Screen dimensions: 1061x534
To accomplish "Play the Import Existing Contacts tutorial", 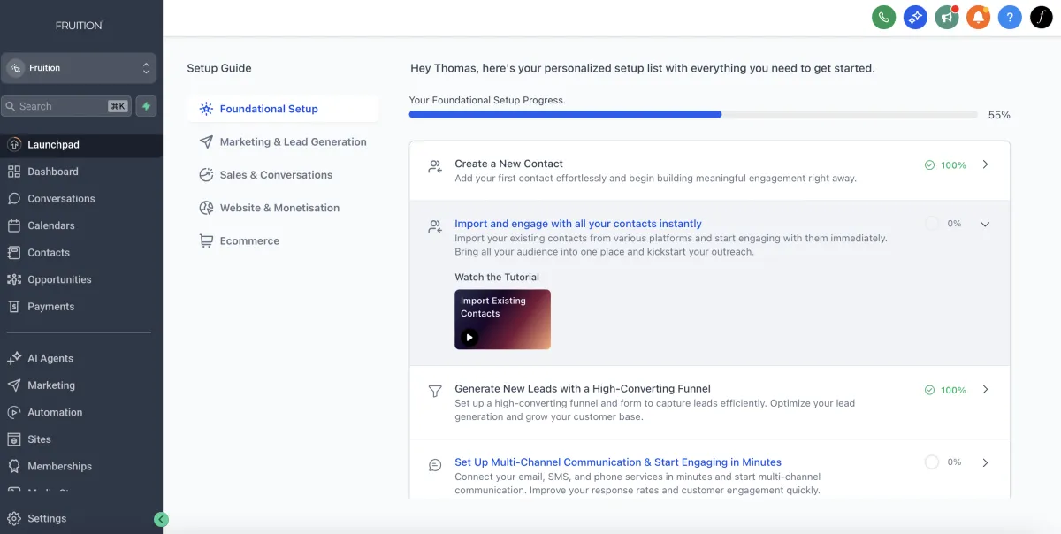I will [x=469, y=337].
